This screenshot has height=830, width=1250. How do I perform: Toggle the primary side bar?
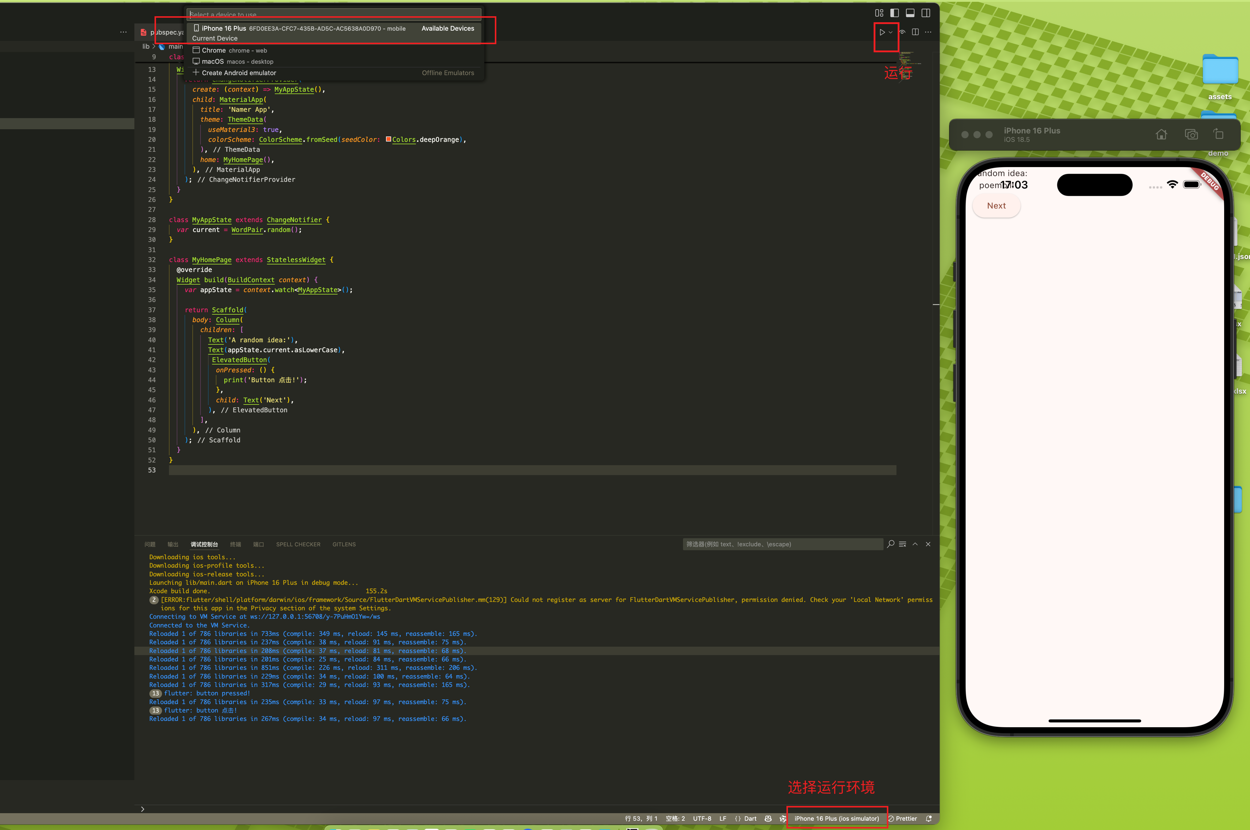coord(895,13)
